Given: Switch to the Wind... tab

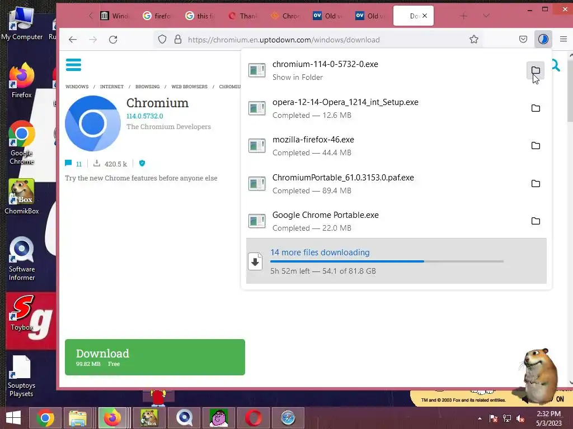Looking at the screenshot, I should click(115, 16).
